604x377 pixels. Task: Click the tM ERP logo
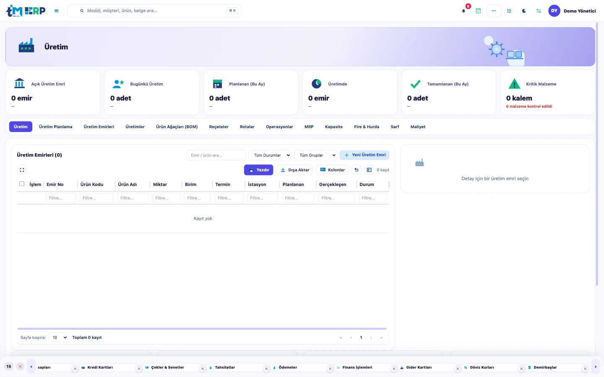point(26,11)
